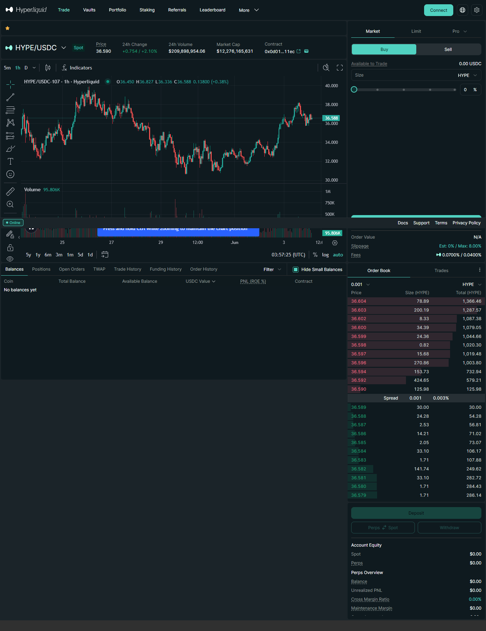
Task: Open the Vaults page
Action: pos(89,10)
